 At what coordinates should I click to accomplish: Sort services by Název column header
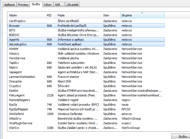coord(26,15)
